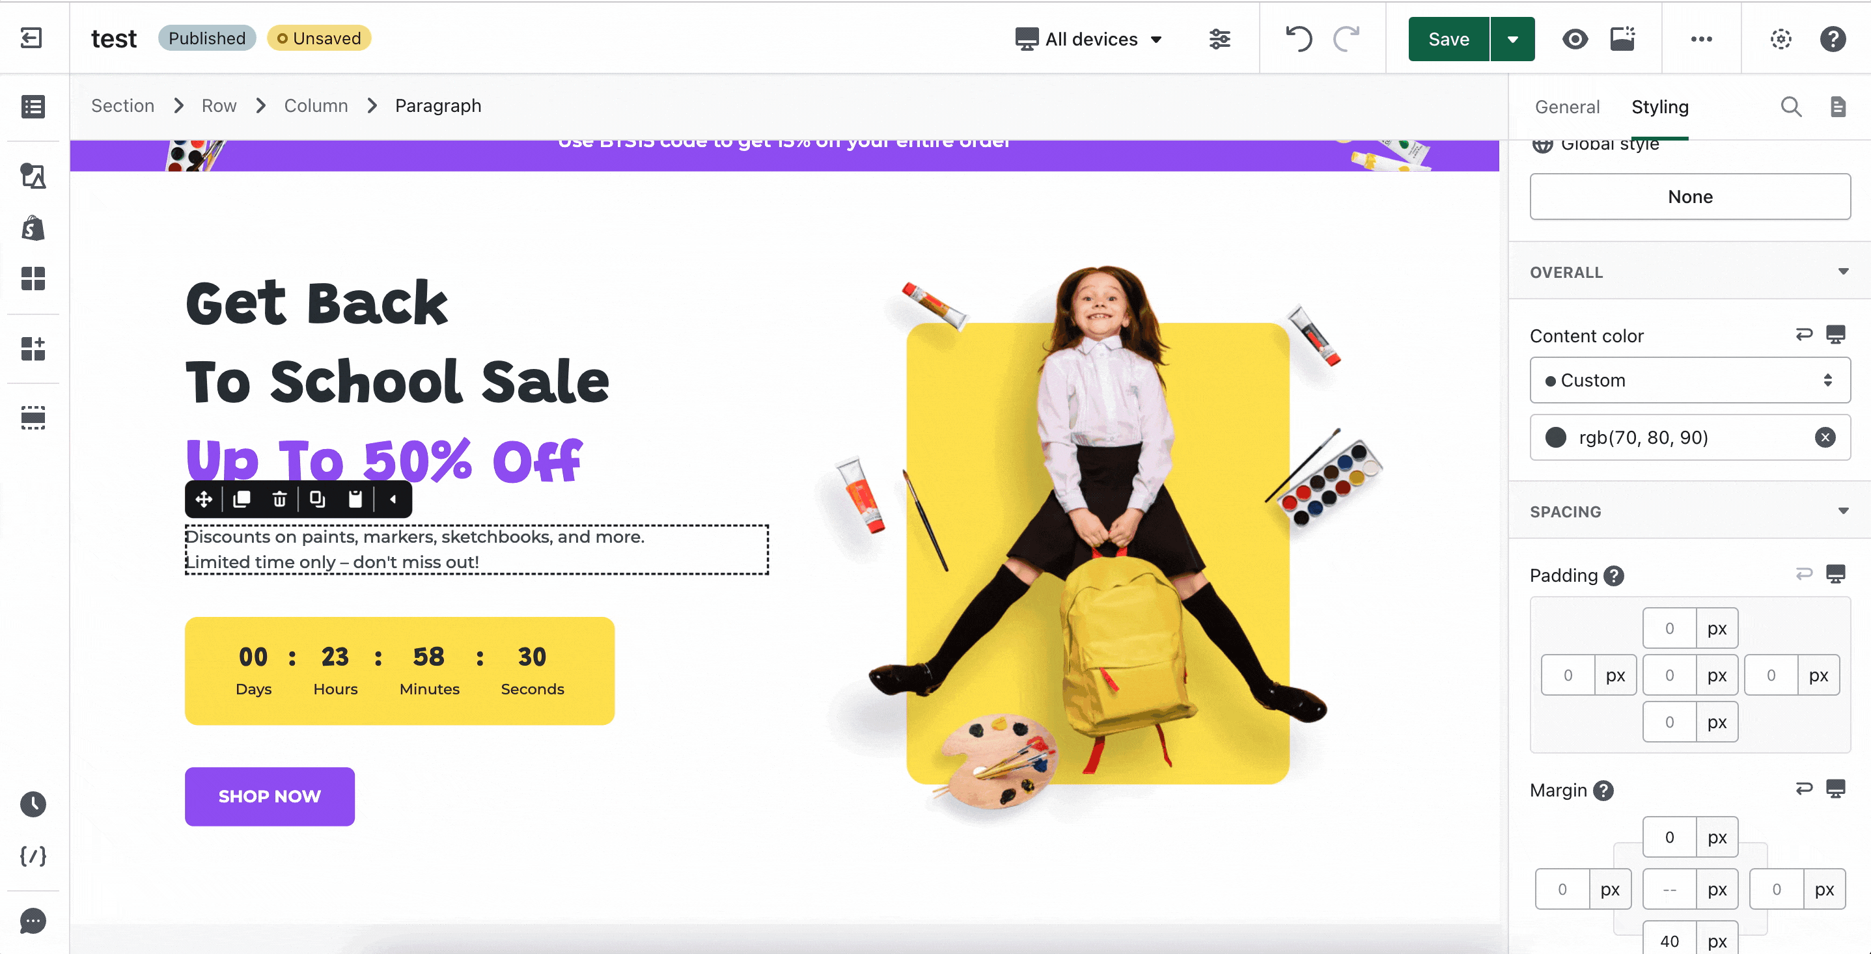Image resolution: width=1871 pixels, height=954 pixels.
Task: Click the rgb(70, 80, 90) color swatch
Action: tap(1555, 437)
